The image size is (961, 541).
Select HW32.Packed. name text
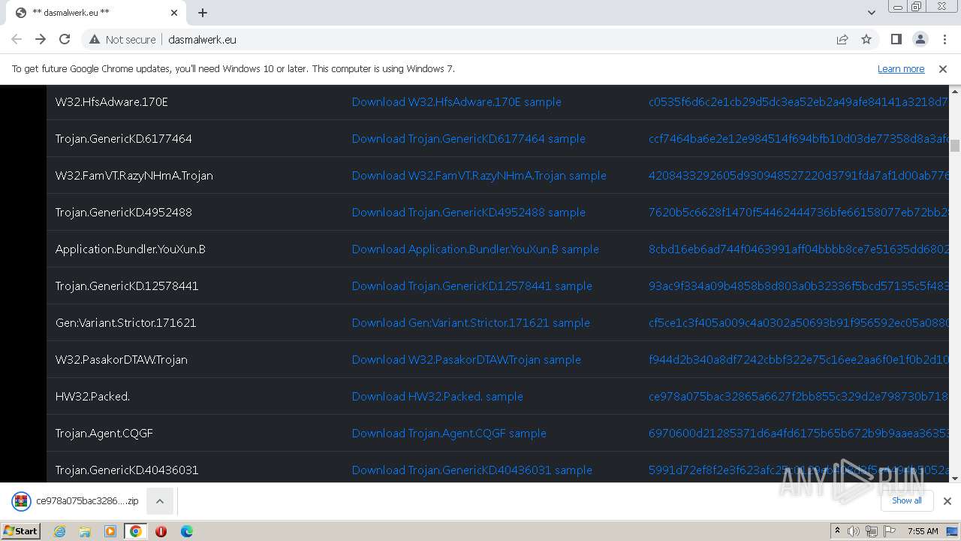(93, 396)
